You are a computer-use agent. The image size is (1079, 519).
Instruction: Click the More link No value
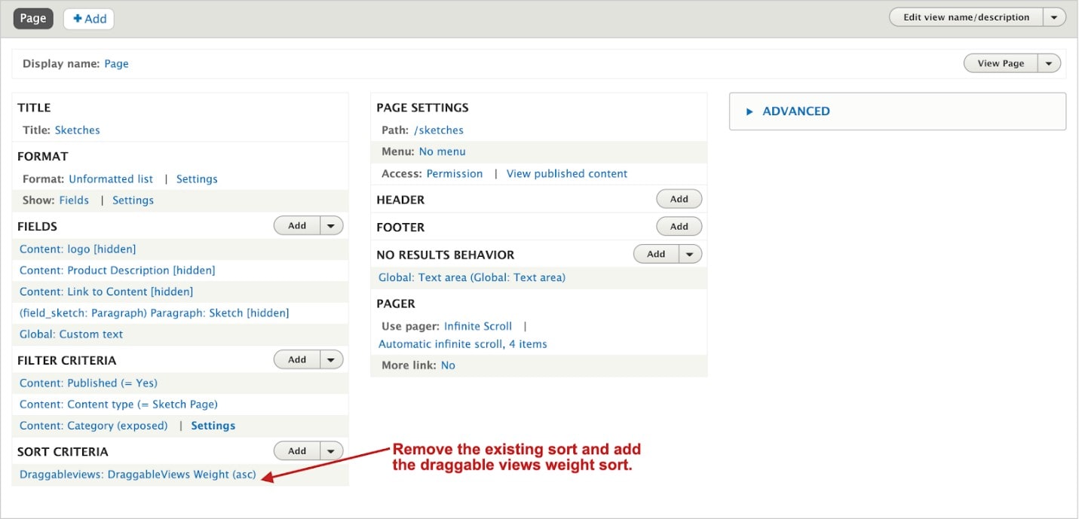(448, 365)
